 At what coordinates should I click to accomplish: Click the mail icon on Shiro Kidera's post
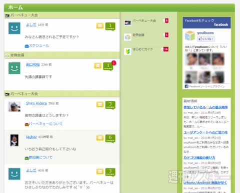pos(100,104)
